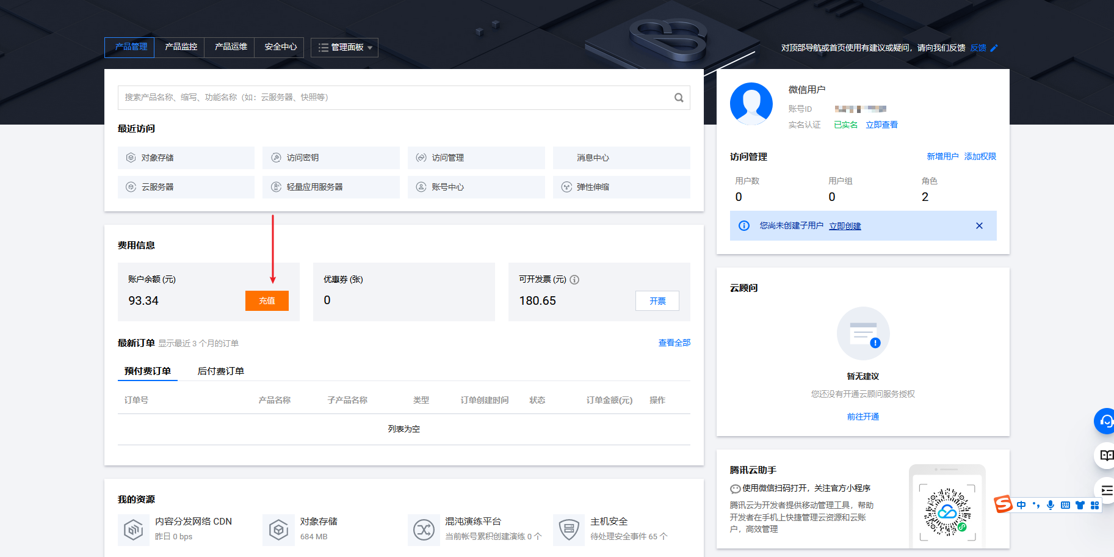The width and height of the screenshot is (1114, 557).
Task: Open 混沌演练平台 resource icon
Action: (424, 530)
